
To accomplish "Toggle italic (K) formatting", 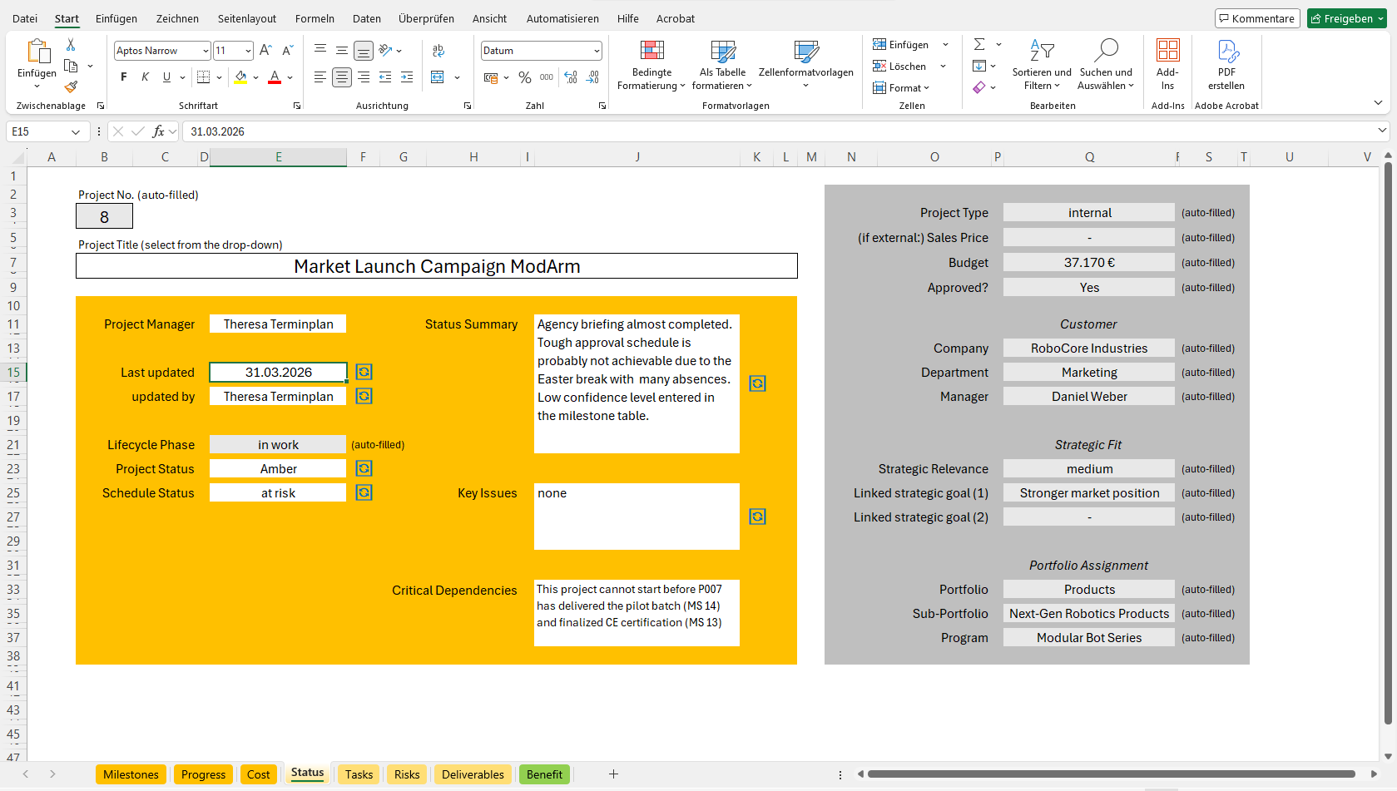I will [145, 77].
